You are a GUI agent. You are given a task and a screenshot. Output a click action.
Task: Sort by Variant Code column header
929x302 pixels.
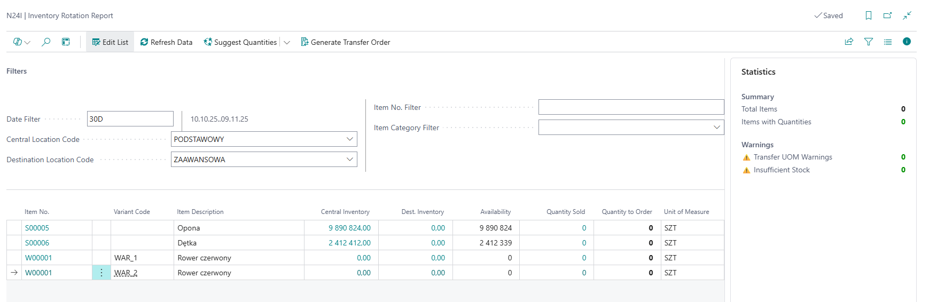131,212
